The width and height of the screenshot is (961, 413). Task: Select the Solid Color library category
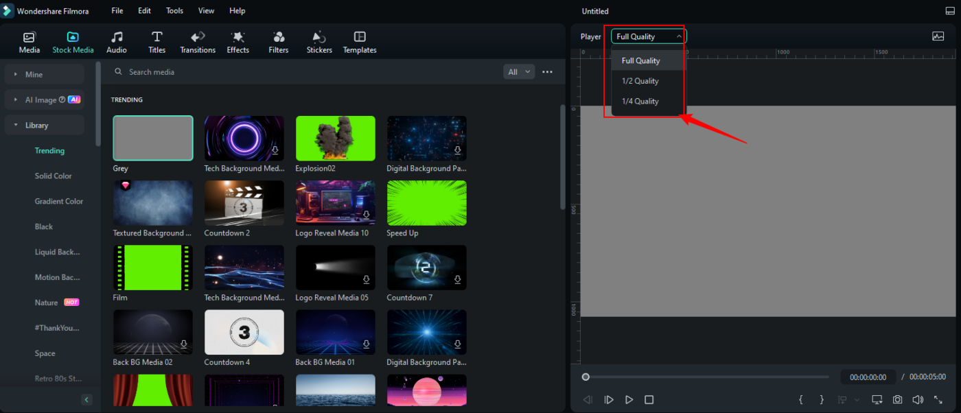54,176
